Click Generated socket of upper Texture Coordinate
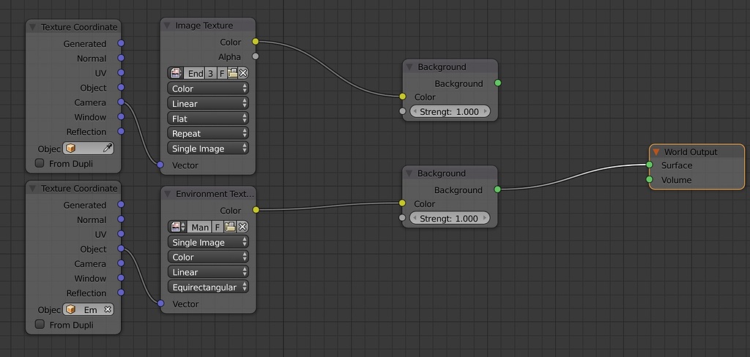The width and height of the screenshot is (750, 357). click(x=121, y=43)
